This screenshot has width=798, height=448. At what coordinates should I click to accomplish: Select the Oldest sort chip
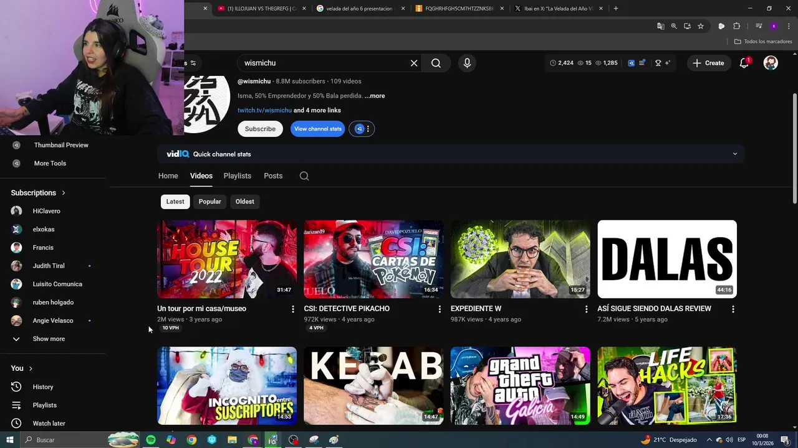click(x=244, y=202)
